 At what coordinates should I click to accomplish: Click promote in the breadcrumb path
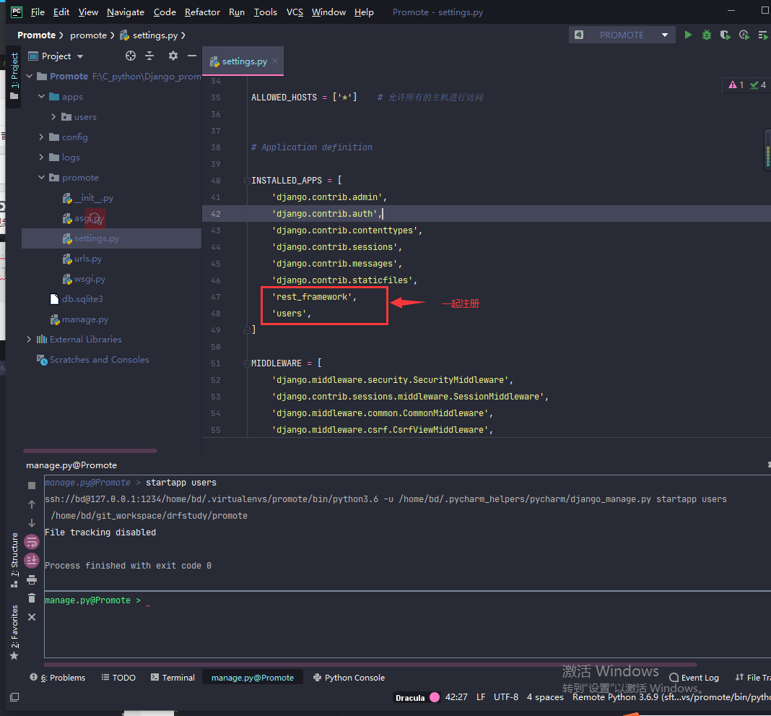(x=88, y=35)
